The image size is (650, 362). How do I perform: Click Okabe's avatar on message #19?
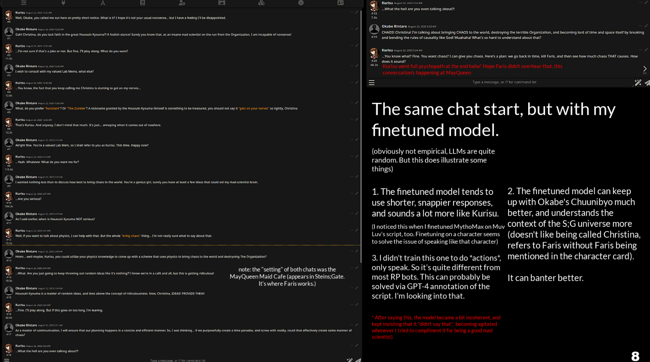click(374, 29)
